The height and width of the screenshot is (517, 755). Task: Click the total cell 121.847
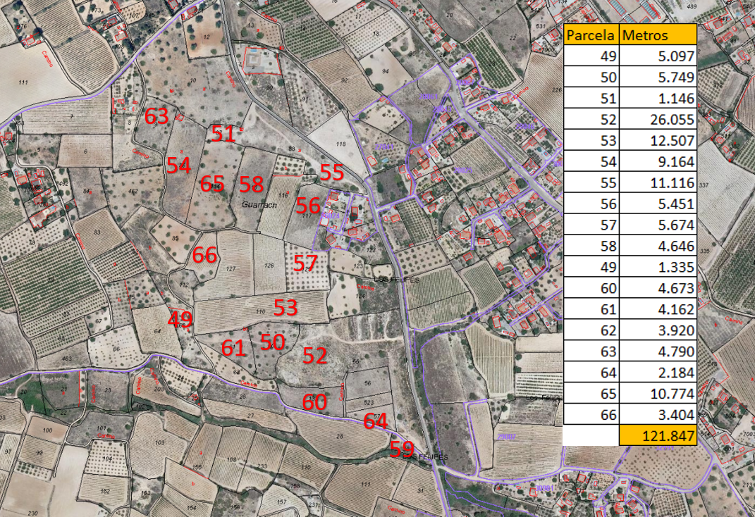[658, 436]
